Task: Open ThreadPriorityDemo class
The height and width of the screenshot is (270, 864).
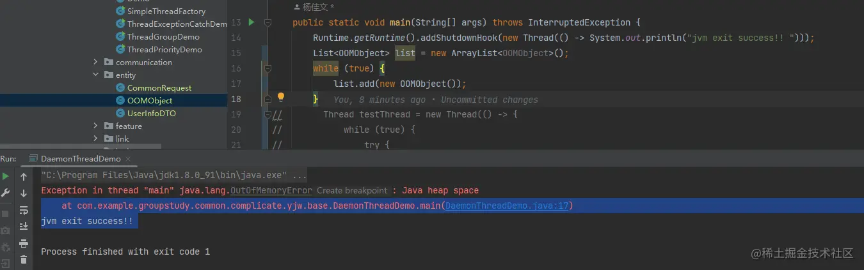Action: (164, 49)
